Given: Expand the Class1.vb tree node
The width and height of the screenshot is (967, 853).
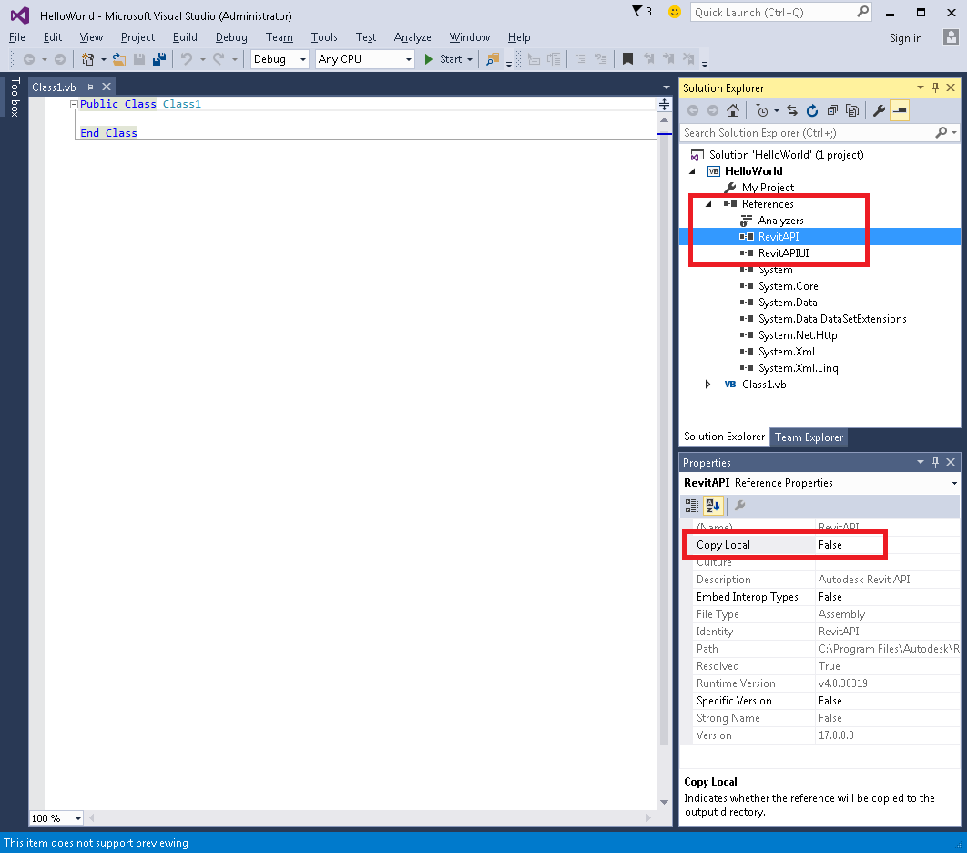Looking at the screenshot, I should (709, 384).
